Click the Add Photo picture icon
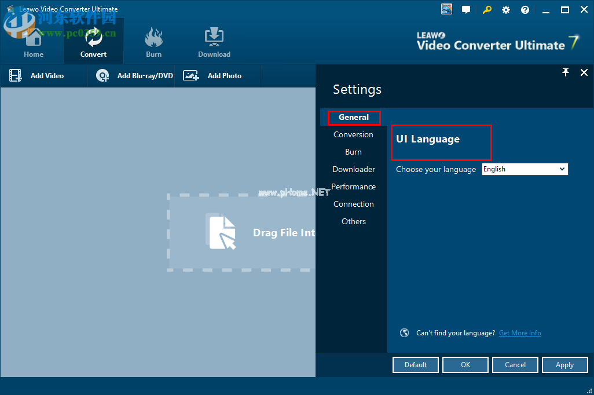Screen dimensions: 594x395 [190, 75]
